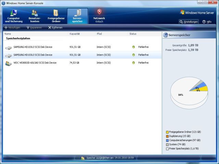The image size is (219, 164).
Task: Switch to the Benutzerkonten tab
Action: (35, 16)
